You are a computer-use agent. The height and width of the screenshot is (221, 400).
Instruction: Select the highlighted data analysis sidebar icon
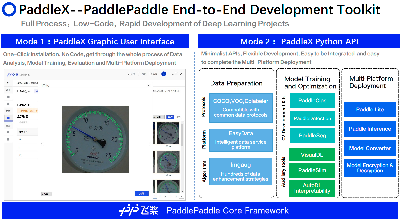point(8,118)
